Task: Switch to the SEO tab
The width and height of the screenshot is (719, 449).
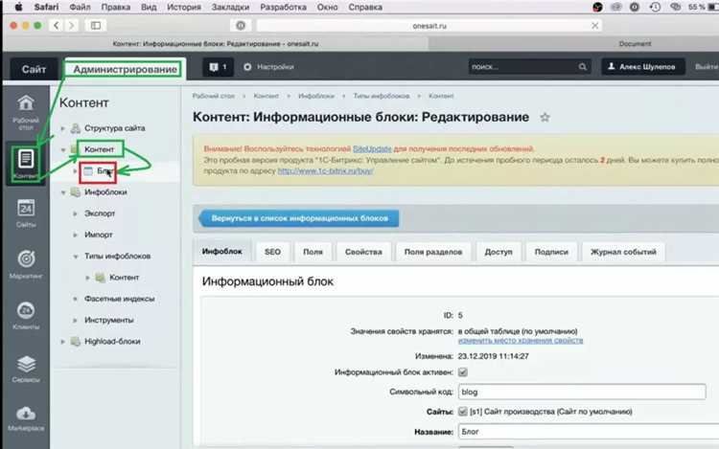Action: tap(272, 252)
